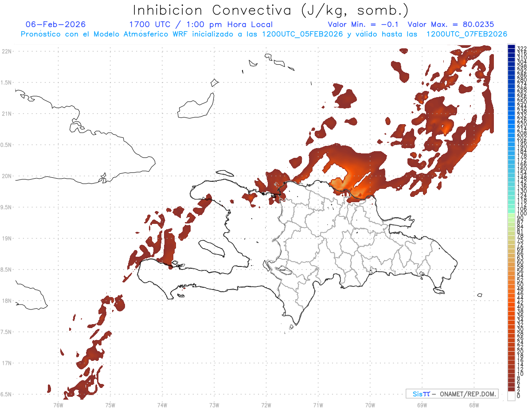
Task: Click the '10' colorbar label
Action: pyautogui.click(x=520, y=373)
